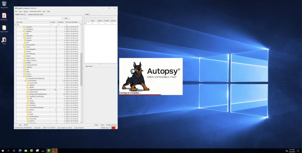Image resolution: width=302 pixels, height=153 pixels.
Task: Click the Autopsy splash screen logo
Action: pyautogui.click(x=136, y=76)
